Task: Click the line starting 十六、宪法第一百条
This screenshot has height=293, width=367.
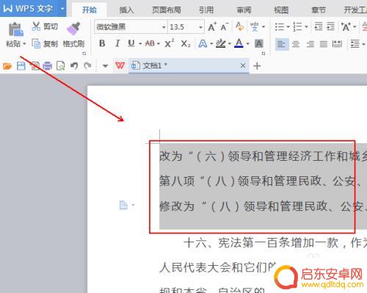Action: 275,243
